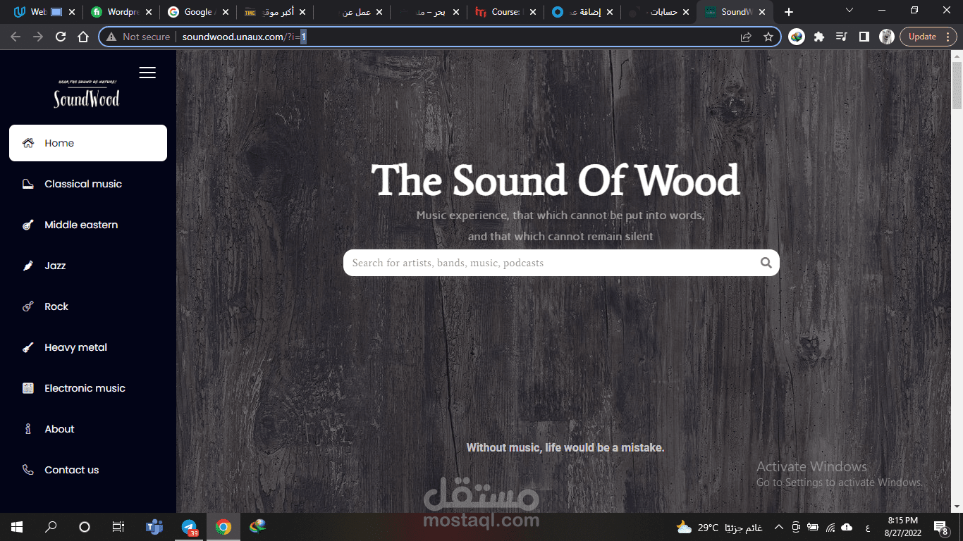This screenshot has width=963, height=541.
Task: Click the magnifier icon in the search bar
Action: pyautogui.click(x=766, y=262)
